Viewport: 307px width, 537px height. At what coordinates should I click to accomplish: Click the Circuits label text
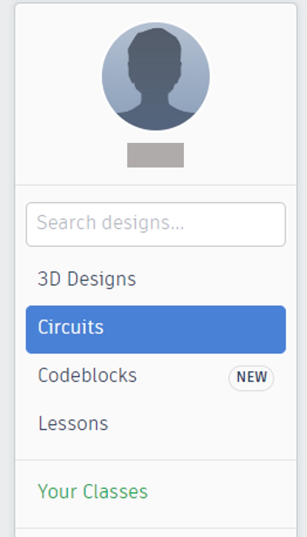[x=71, y=327]
